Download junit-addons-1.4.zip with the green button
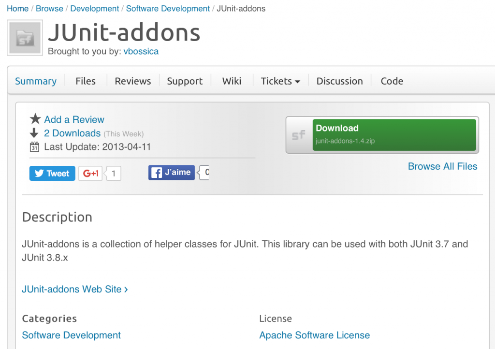This screenshot has height=349, width=495. tap(394, 135)
